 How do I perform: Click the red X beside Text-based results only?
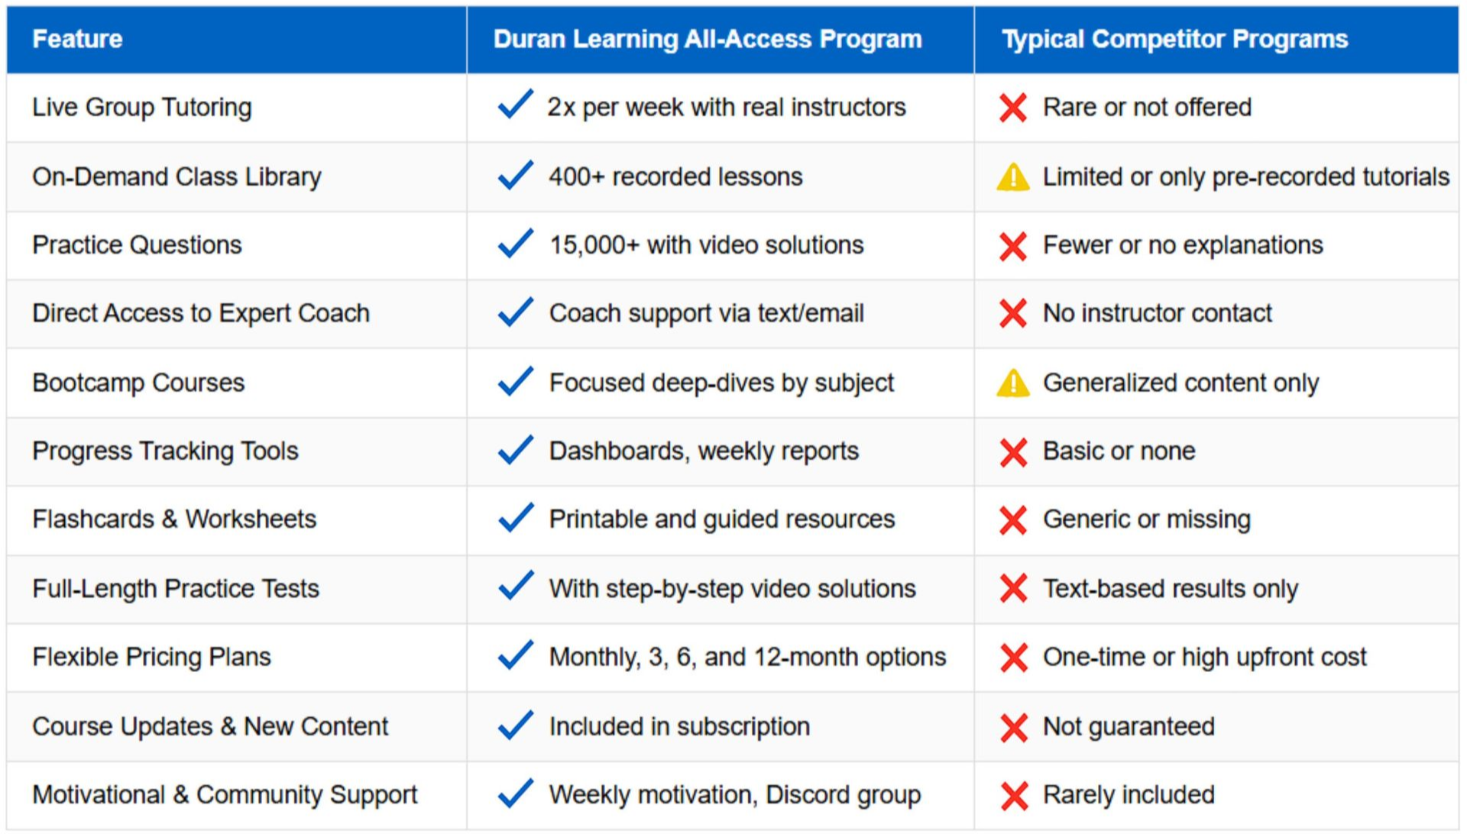(1013, 589)
